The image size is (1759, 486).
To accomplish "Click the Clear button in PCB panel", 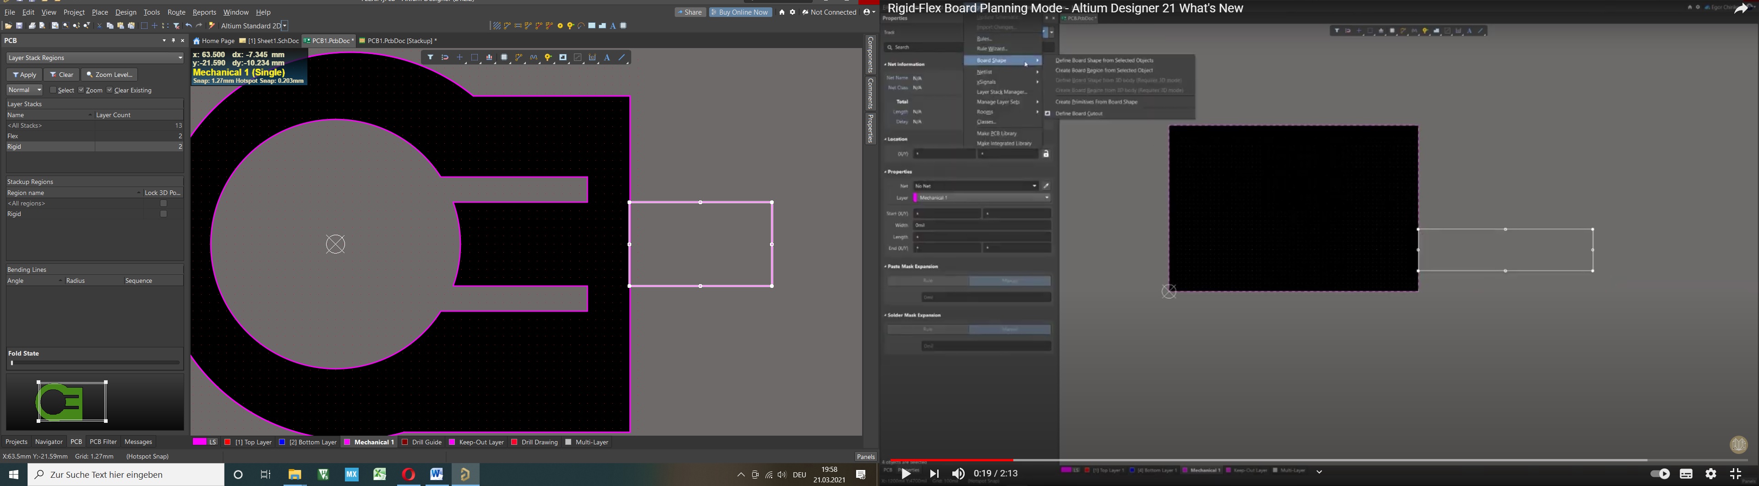I will (x=61, y=75).
